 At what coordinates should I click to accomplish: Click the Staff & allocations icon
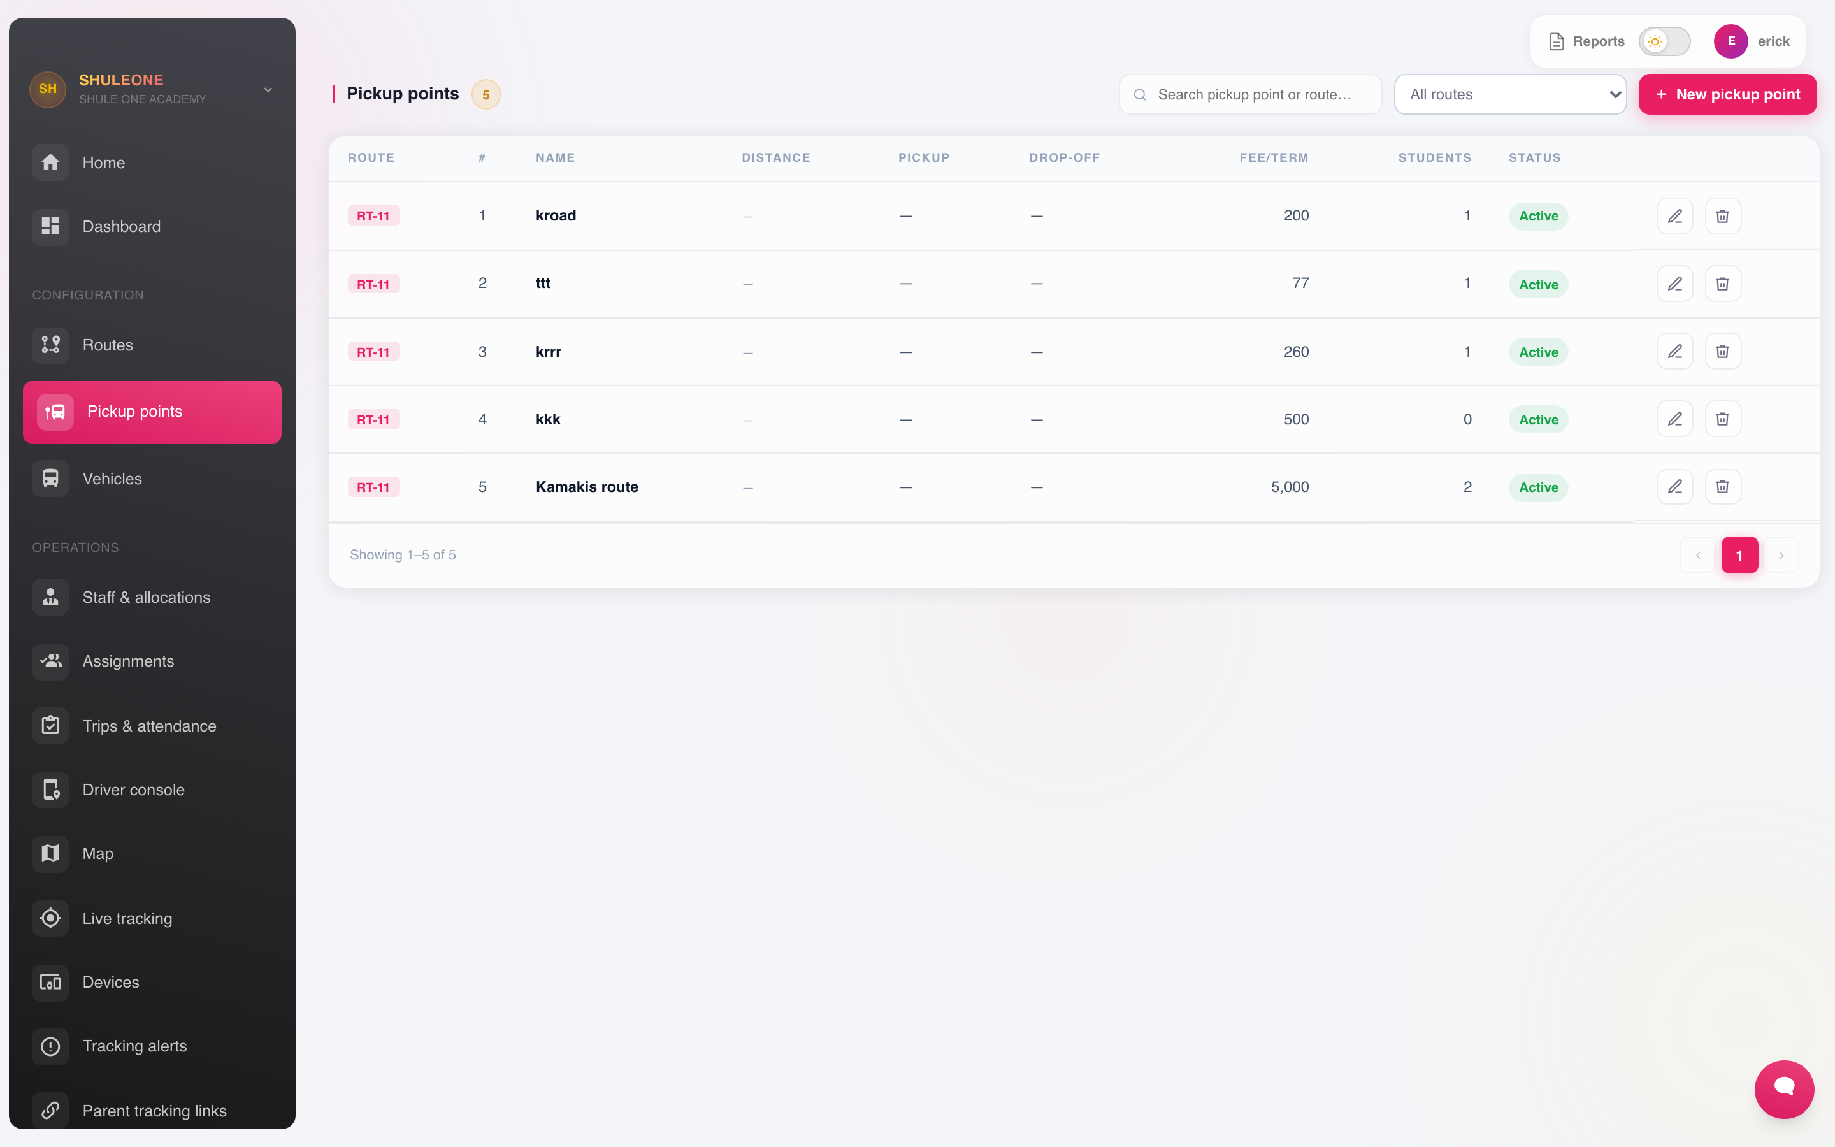coord(50,597)
